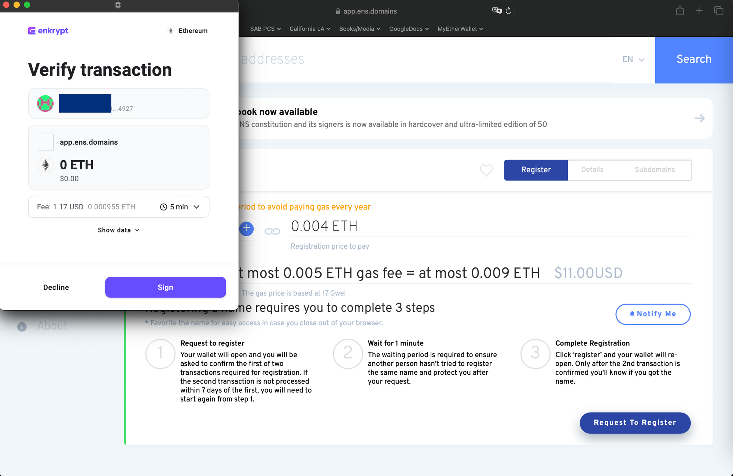Click the tab overview icon
The height and width of the screenshot is (476, 733).
(x=718, y=11)
